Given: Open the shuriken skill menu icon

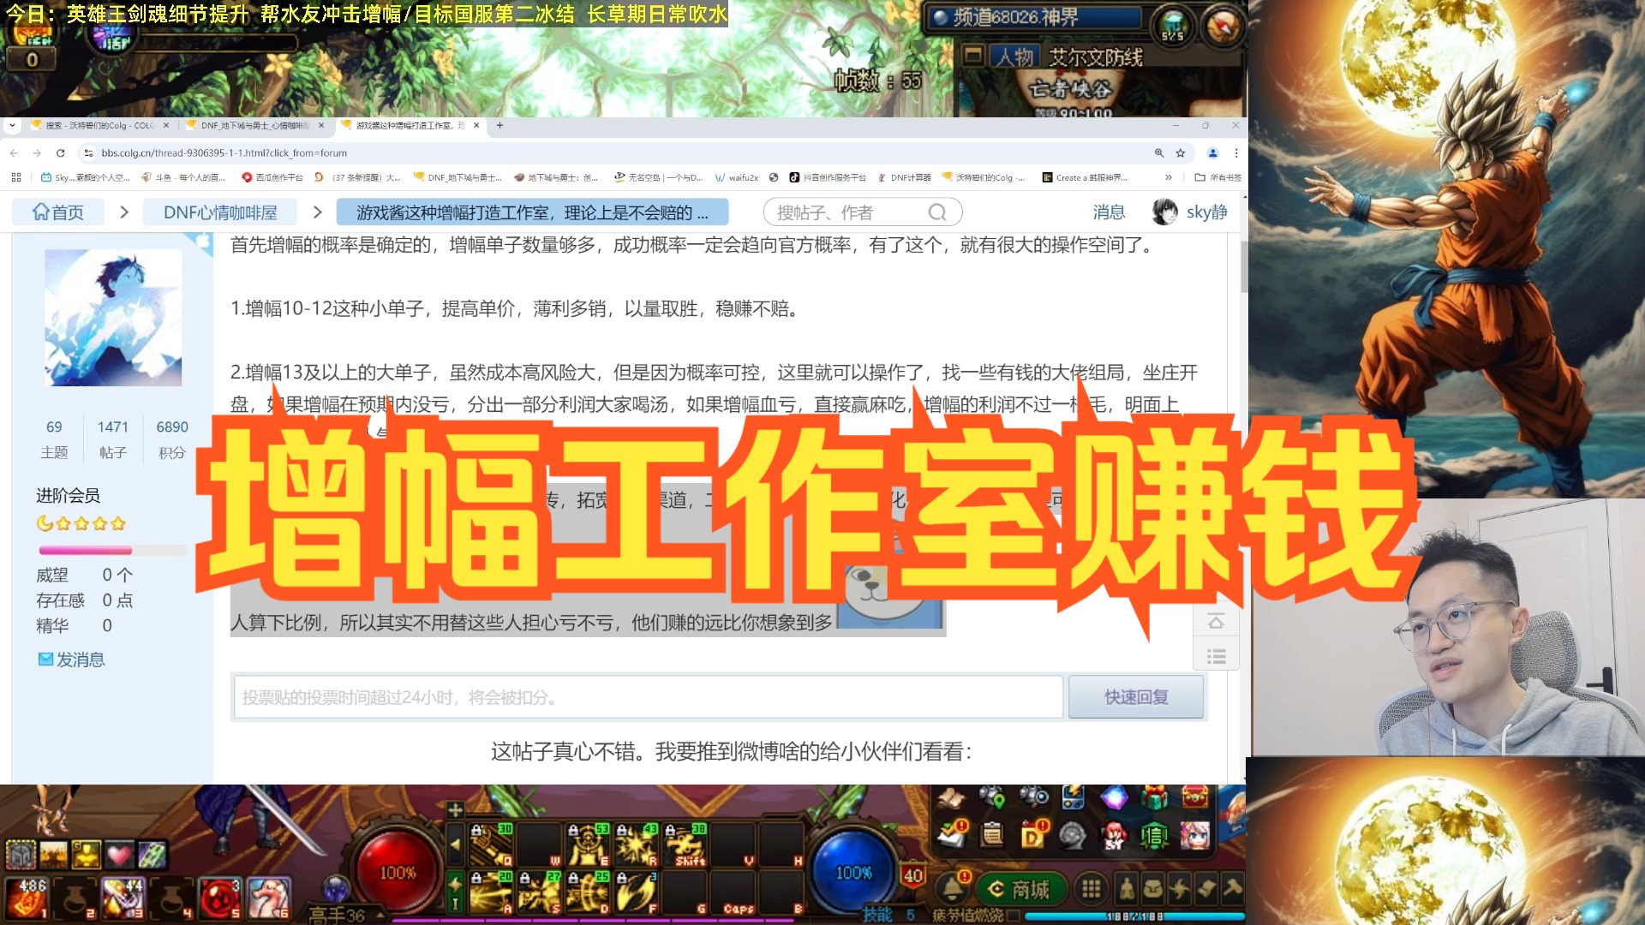Looking at the screenshot, I should pos(1180,889).
